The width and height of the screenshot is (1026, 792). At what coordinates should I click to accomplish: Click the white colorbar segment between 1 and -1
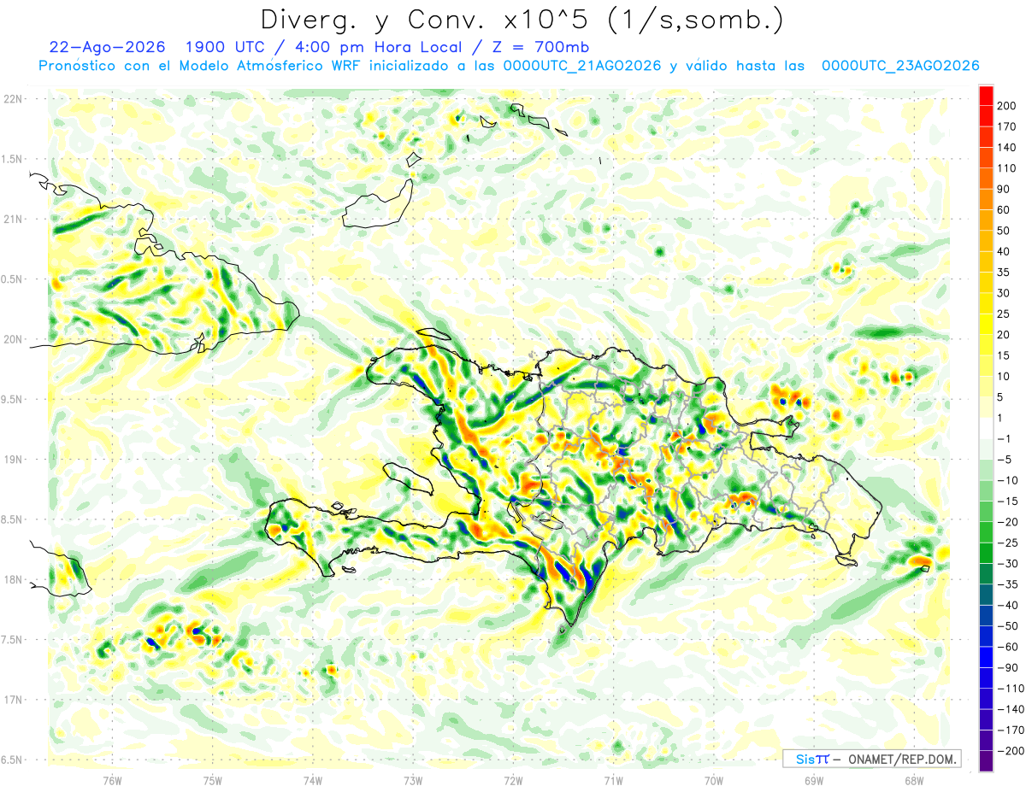pos(986,428)
